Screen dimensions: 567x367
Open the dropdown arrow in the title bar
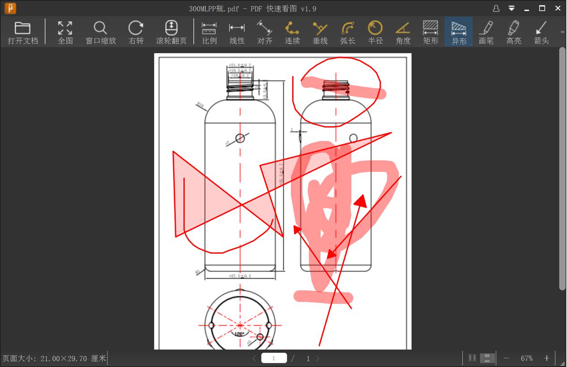pyautogui.click(x=511, y=8)
